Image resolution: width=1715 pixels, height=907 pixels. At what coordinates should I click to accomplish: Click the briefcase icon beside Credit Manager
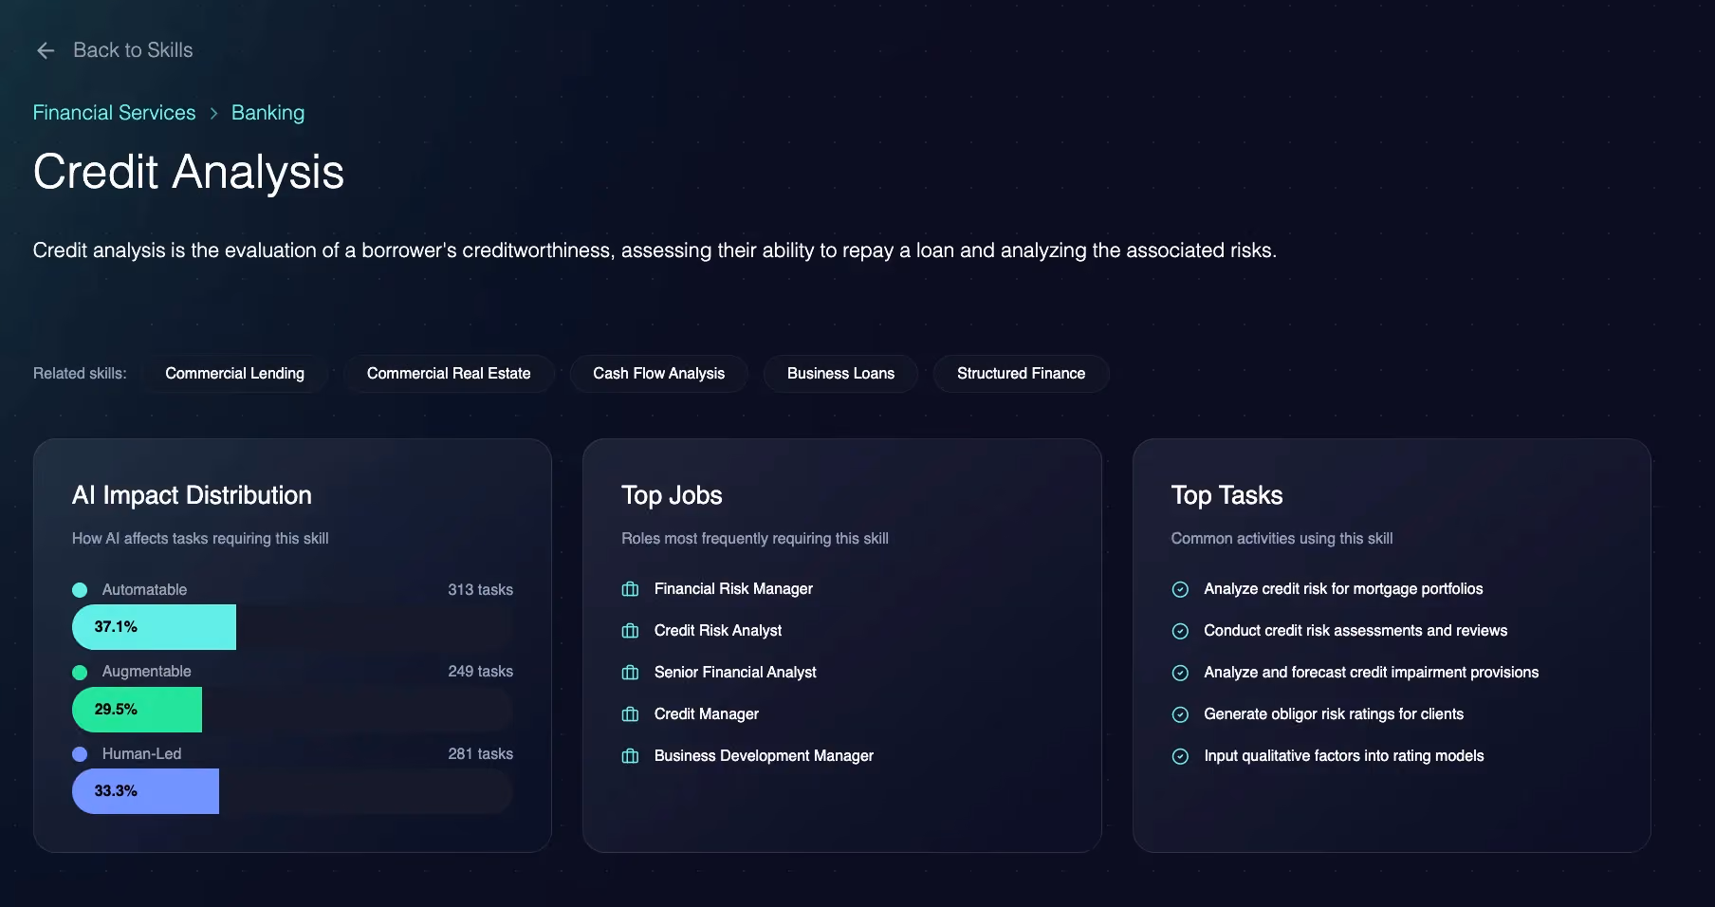coord(630,714)
